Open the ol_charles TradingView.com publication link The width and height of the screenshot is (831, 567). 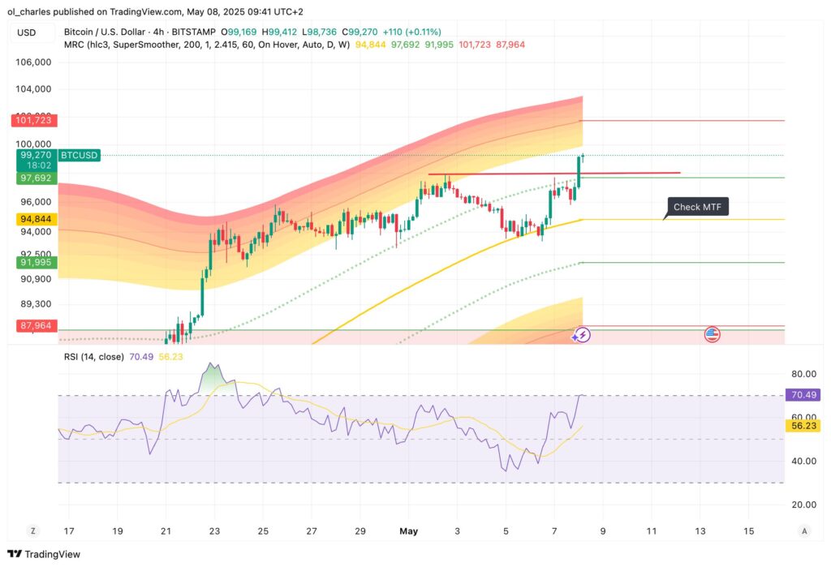click(x=97, y=11)
